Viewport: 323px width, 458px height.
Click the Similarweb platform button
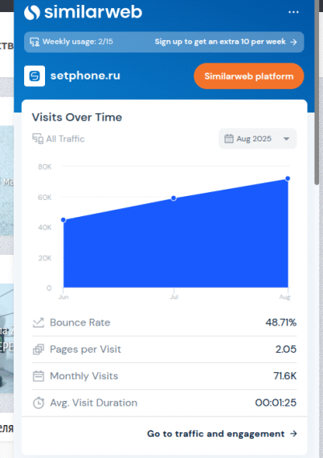(249, 76)
